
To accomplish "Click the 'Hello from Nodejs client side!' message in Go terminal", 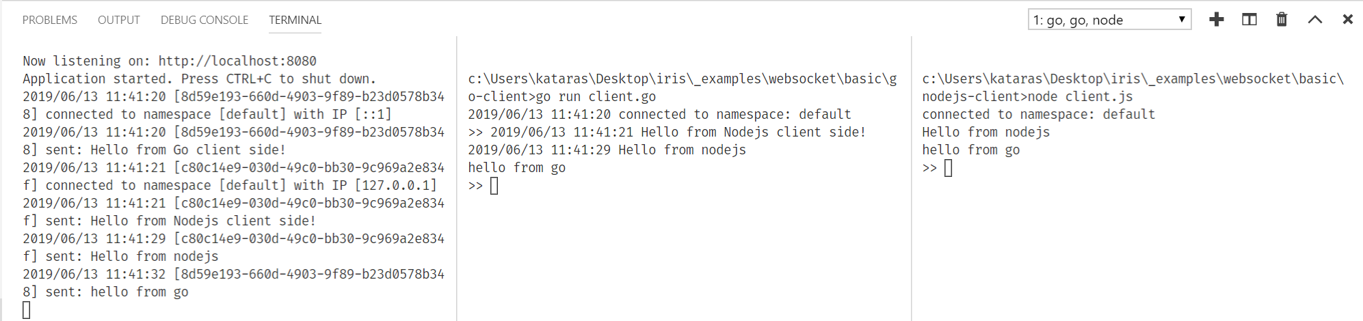I will click(x=753, y=132).
